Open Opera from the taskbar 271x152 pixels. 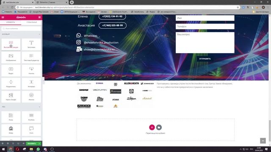pos(17,149)
